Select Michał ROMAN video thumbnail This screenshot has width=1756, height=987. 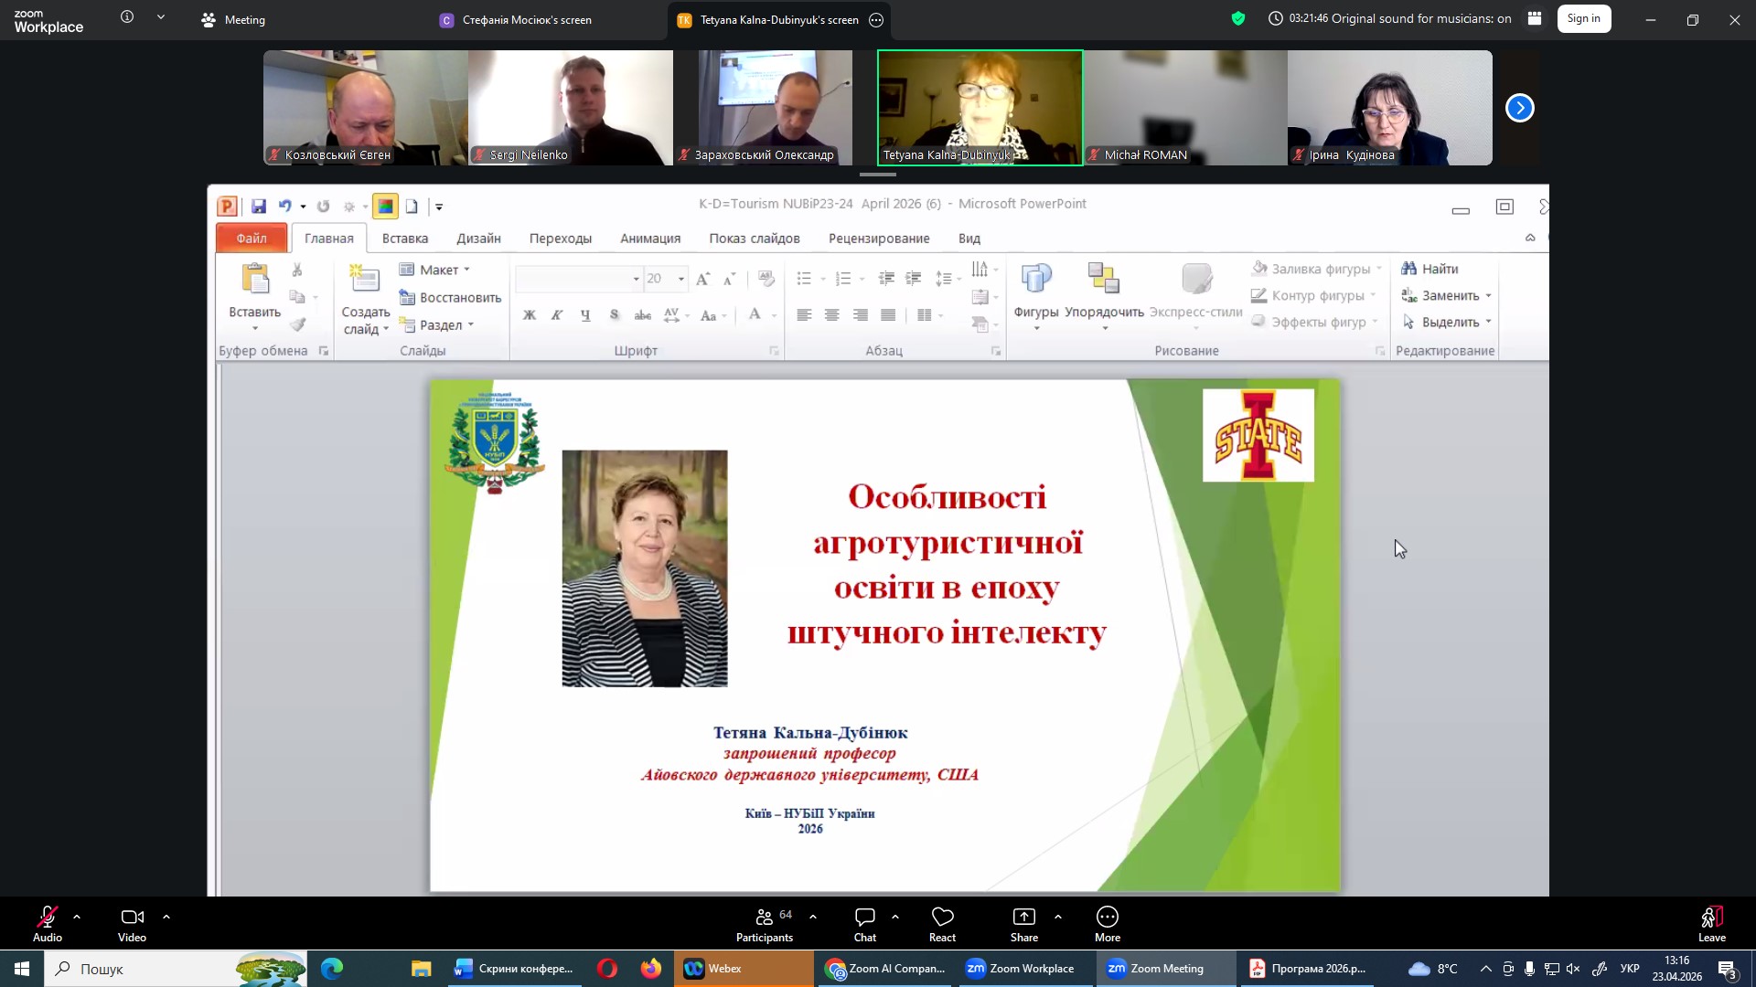(x=1185, y=108)
